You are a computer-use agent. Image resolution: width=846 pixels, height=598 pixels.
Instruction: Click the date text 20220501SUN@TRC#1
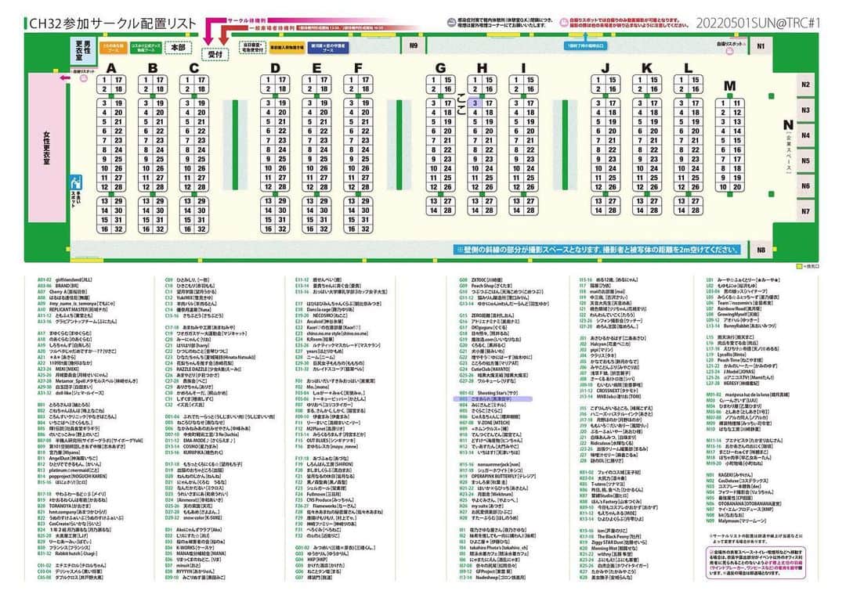[x=757, y=23]
